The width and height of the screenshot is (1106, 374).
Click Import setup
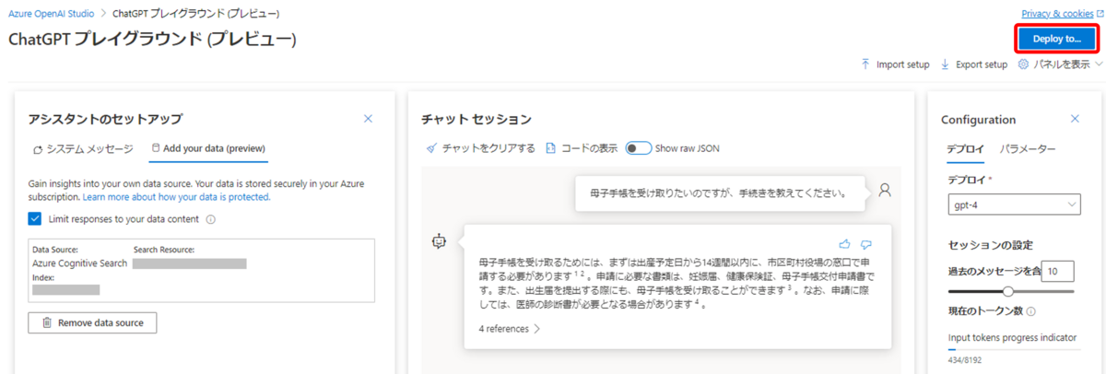[902, 64]
